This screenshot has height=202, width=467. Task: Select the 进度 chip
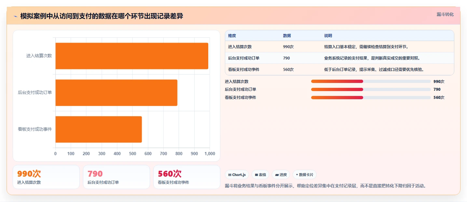(x=281, y=175)
